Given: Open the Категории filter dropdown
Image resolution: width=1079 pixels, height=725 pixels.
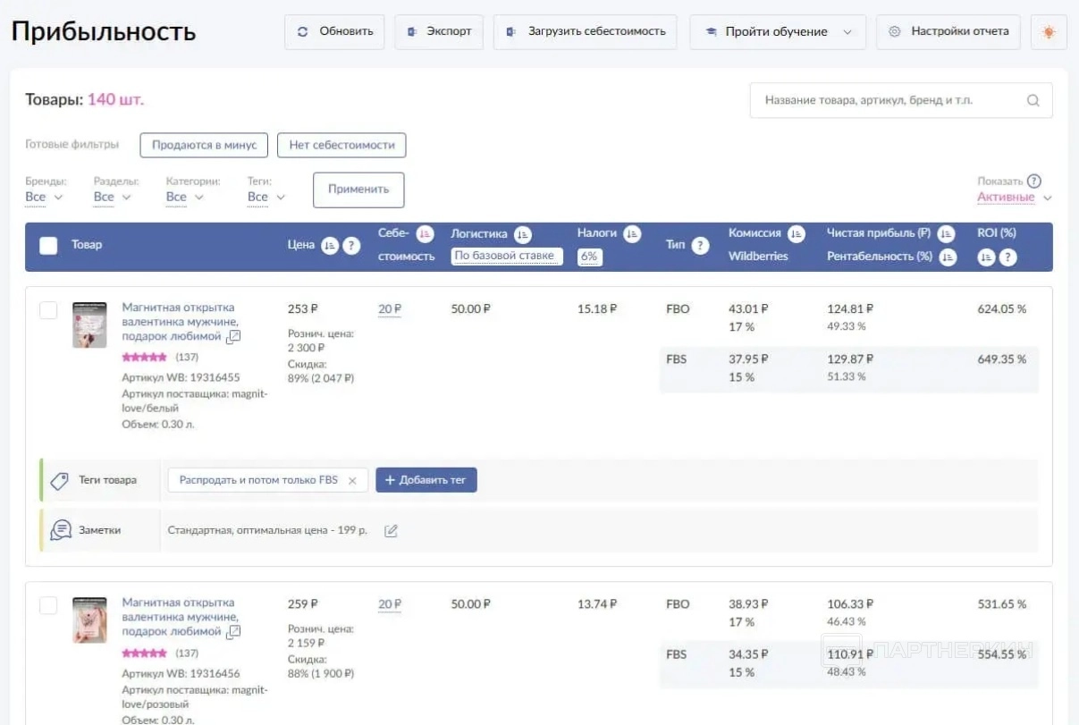Looking at the screenshot, I should 184,197.
